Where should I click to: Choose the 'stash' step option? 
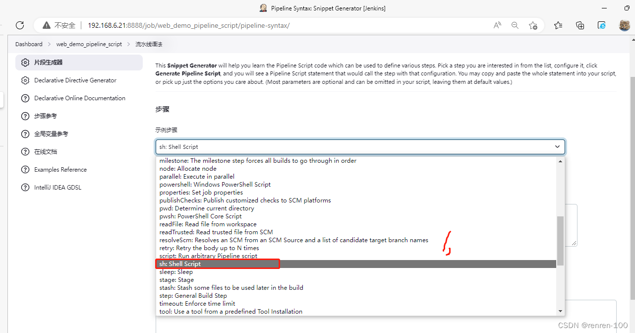coord(356,288)
